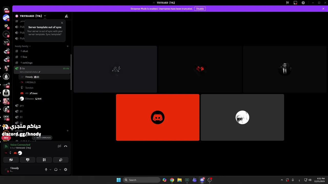Viewport: 328px width, 184px height.
Task: Open the coffee cup server icon with 3 badge
Action: 6,109
